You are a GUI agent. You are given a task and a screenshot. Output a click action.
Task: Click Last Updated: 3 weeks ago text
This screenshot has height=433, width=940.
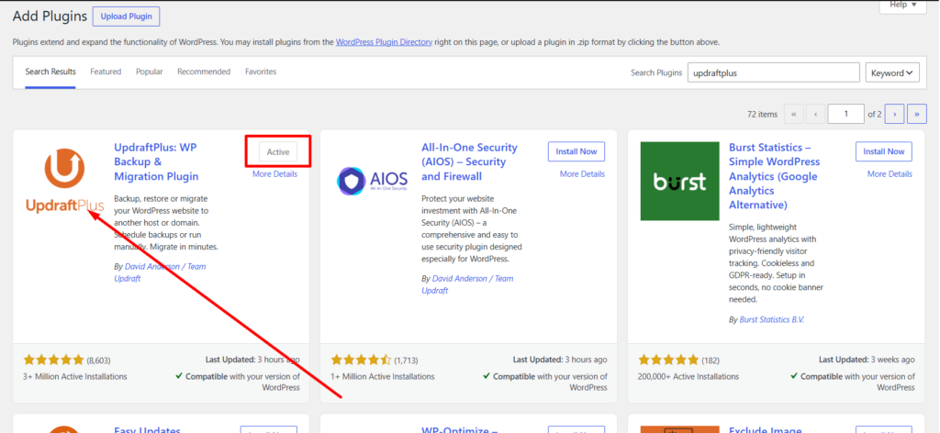tap(867, 360)
